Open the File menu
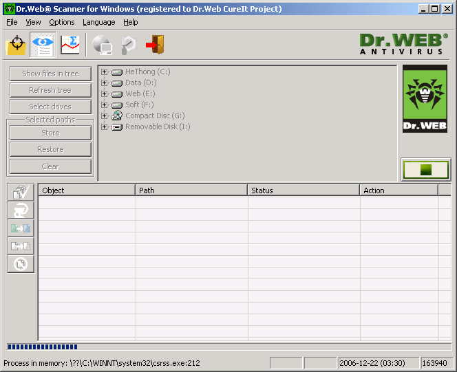457x372 pixels. pyautogui.click(x=12, y=22)
